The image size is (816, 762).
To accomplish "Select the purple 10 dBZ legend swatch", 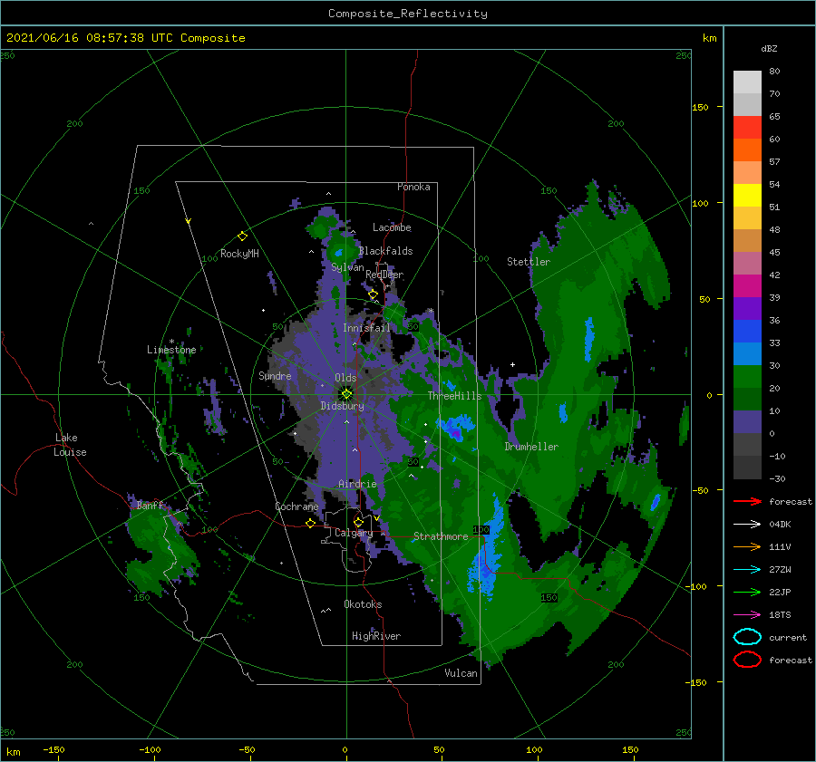I will tap(747, 421).
